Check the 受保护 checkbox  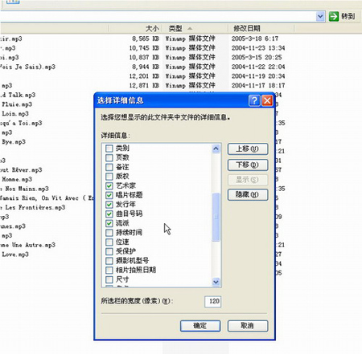109,251
